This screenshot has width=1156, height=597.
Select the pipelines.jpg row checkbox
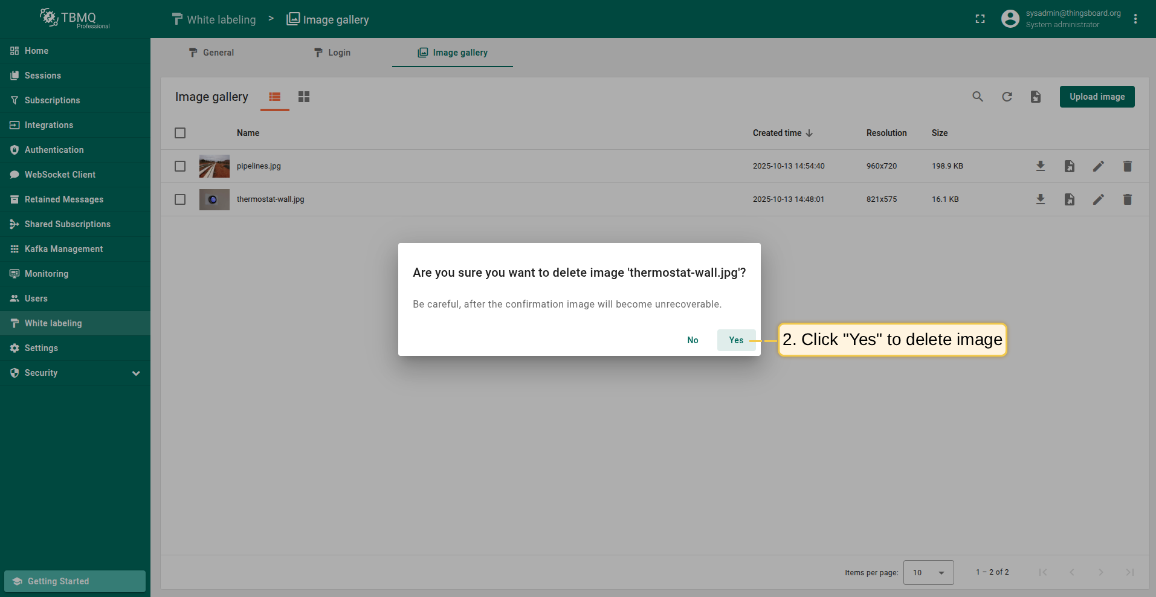click(x=180, y=166)
